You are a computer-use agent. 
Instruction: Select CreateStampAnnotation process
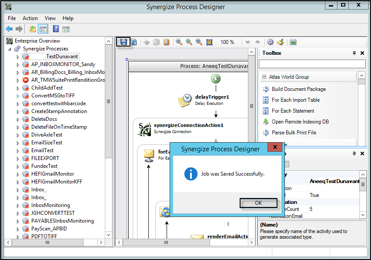tap(59, 111)
